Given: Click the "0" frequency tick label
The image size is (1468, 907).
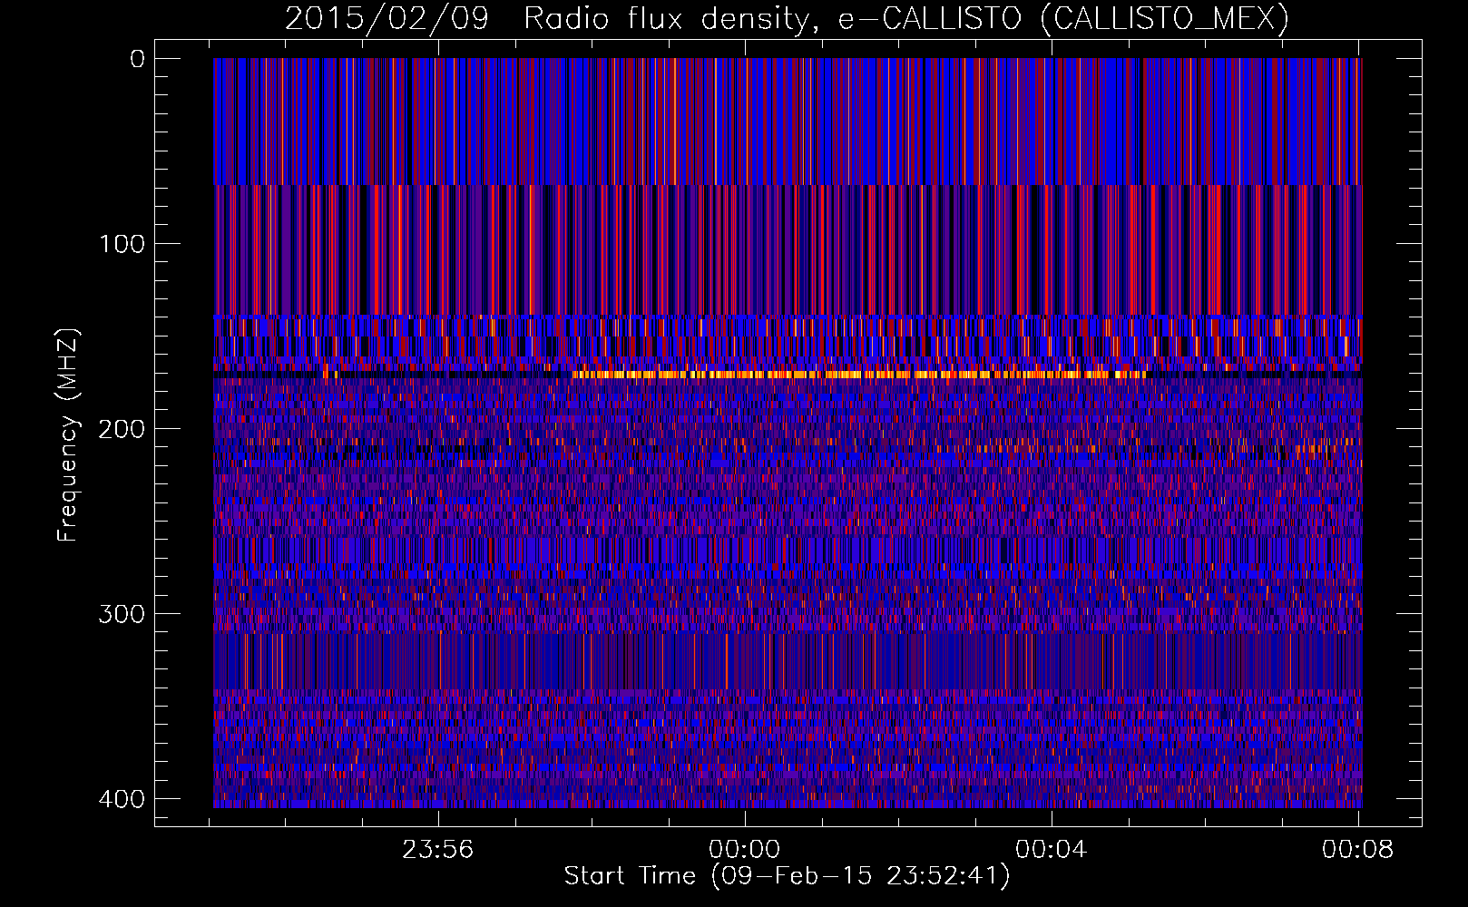Looking at the screenshot, I should tap(137, 59).
